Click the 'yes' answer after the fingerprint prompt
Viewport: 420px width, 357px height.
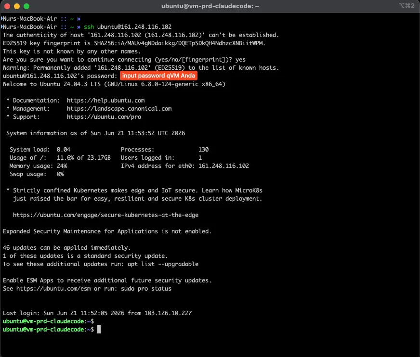pos(240,60)
